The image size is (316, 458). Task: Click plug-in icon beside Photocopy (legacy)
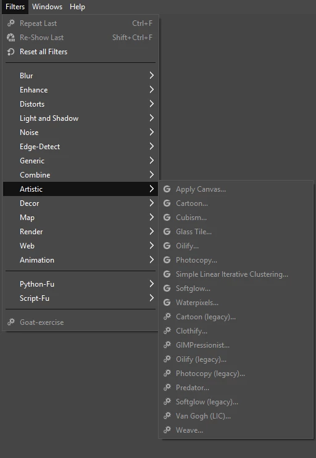coord(167,373)
